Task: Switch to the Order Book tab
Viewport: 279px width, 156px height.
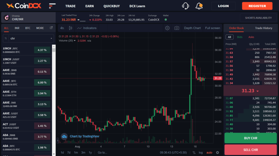Action: click(x=236, y=28)
